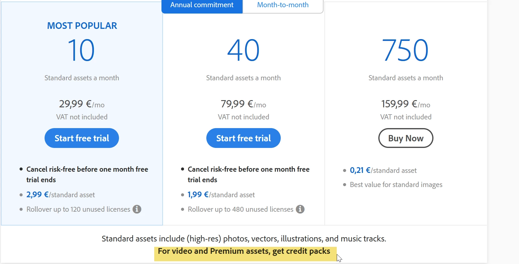Select the large 40 assets number
This screenshot has width=519, height=264.
tap(243, 50)
